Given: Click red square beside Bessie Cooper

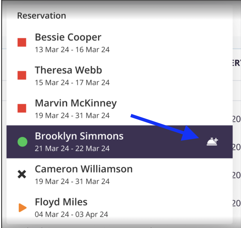Looking at the screenshot, I should pos(22,43).
